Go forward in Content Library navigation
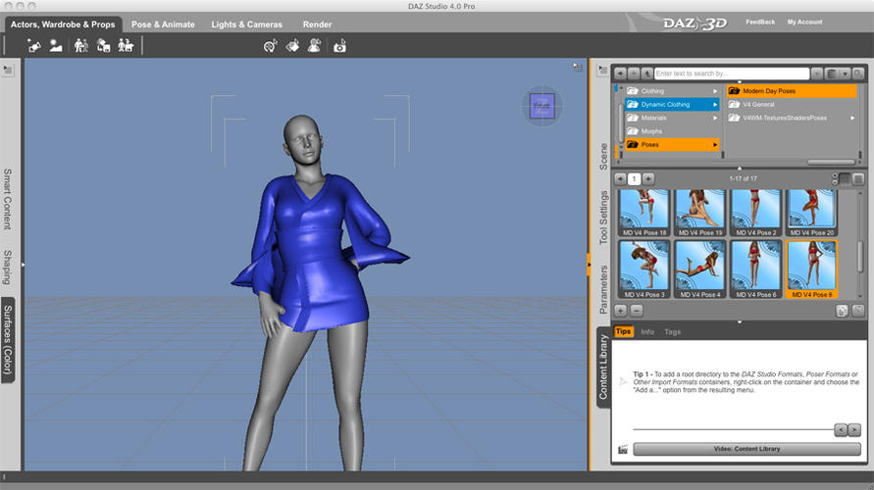The width and height of the screenshot is (874, 490). tap(634, 73)
